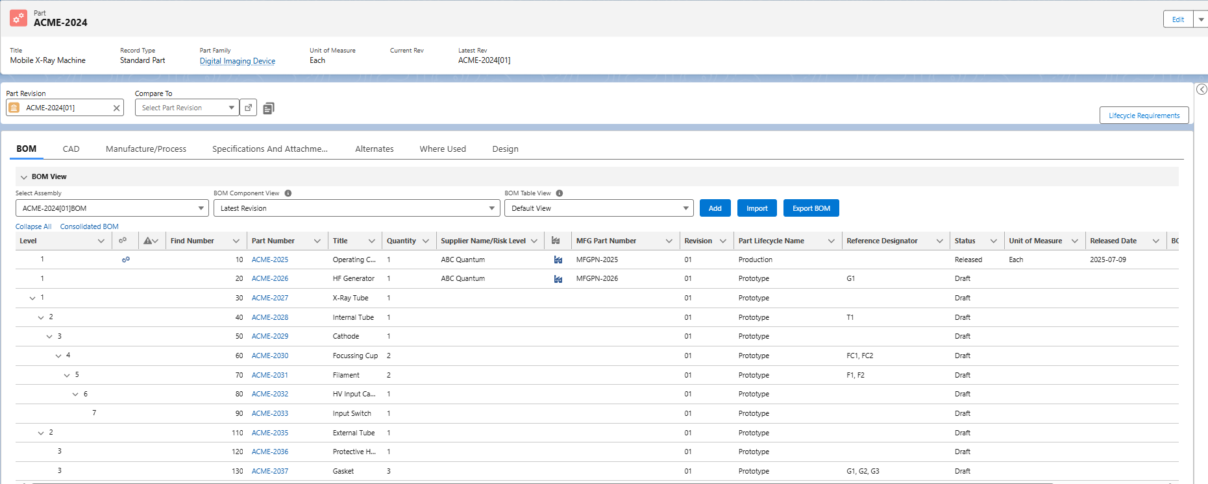Click the info icon beside BOM Table View
Viewport: 1208px width, 484px height.
click(x=560, y=193)
